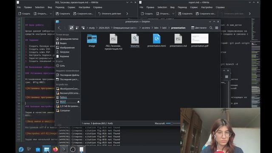Select Л02_Гасанова_презентация.md file
Image resolution: width=272 pixels, height=153 pixels.
tap(113, 42)
